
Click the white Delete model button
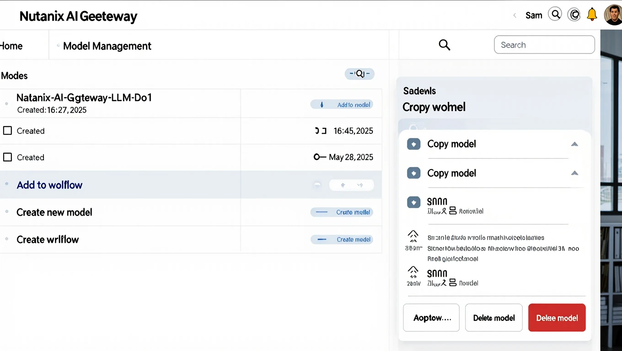click(494, 318)
